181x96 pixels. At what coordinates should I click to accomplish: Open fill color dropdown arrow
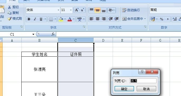click(65, 19)
